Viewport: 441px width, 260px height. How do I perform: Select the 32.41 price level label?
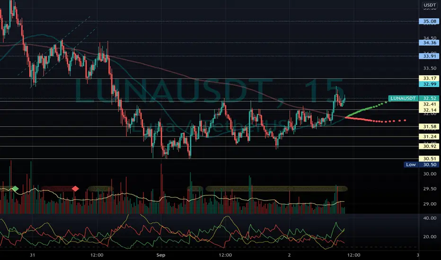tap(429, 104)
